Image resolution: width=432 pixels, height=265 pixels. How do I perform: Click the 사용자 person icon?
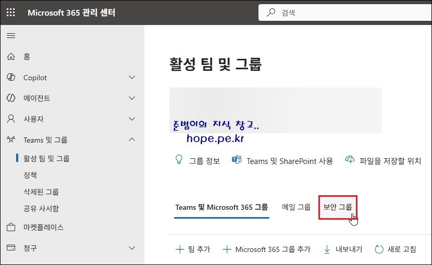[x=11, y=119]
